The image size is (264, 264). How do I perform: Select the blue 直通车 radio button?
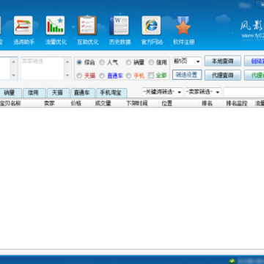click(102, 76)
